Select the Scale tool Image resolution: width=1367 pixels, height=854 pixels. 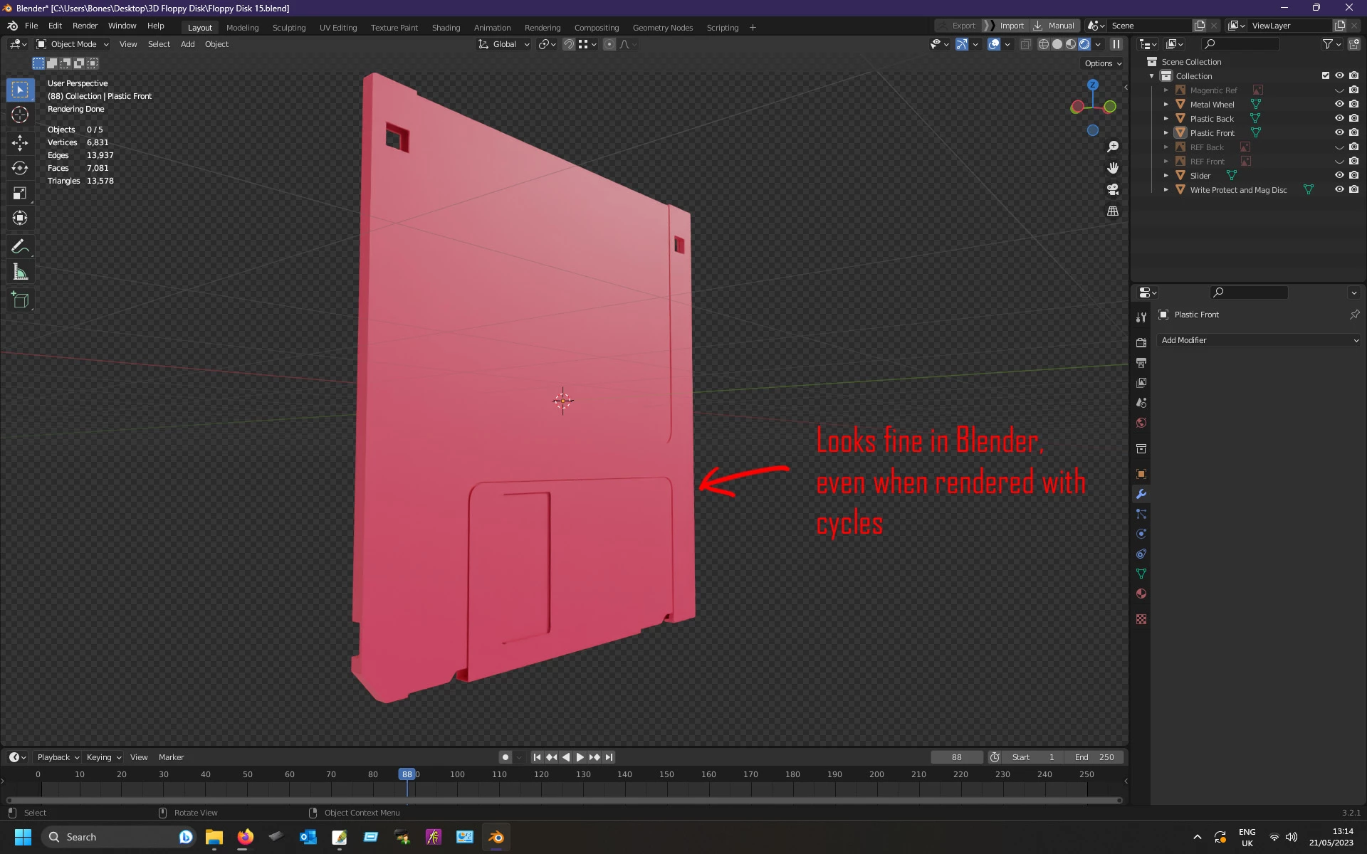(x=20, y=194)
